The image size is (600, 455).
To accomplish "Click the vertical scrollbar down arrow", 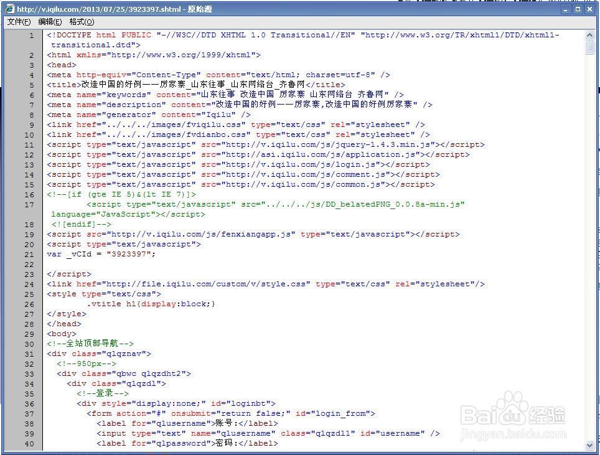I will (x=590, y=446).
